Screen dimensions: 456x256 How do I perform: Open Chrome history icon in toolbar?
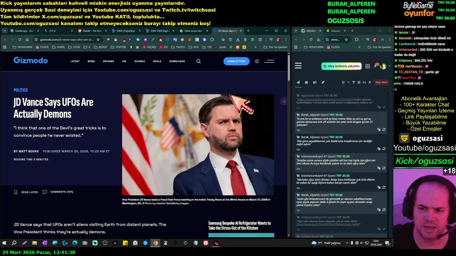coord(230,39)
